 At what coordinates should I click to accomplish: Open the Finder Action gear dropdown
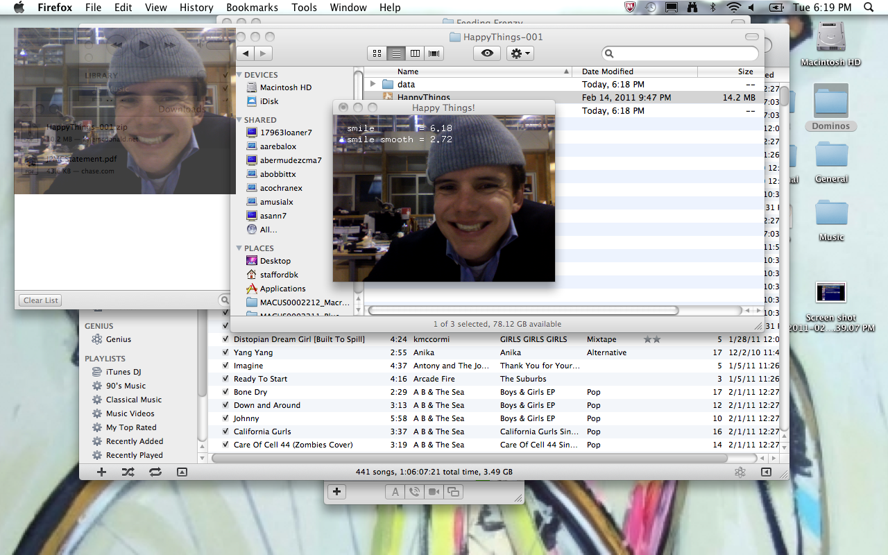click(520, 53)
